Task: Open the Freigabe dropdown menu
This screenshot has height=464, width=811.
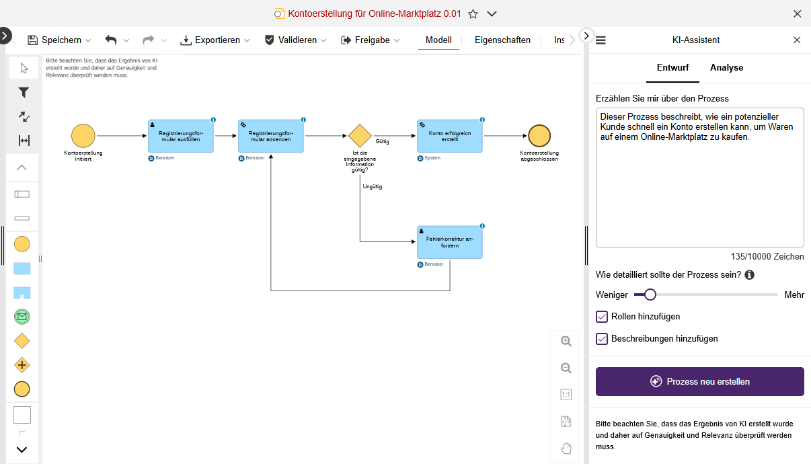Action: coord(371,40)
